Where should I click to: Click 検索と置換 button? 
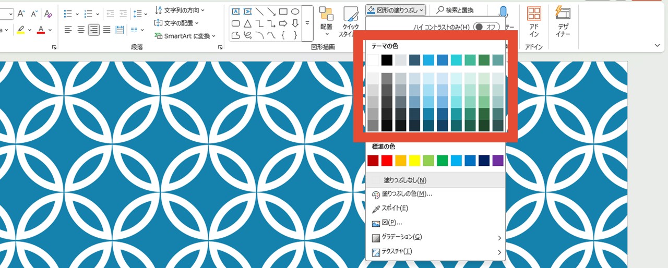coord(455,10)
